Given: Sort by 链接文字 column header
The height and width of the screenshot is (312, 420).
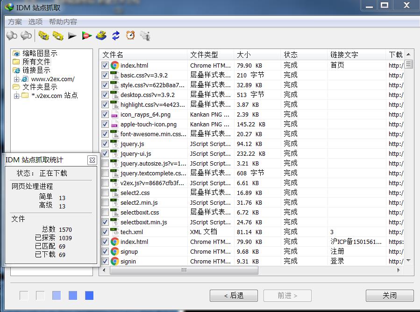Looking at the screenshot, I should (356, 55).
